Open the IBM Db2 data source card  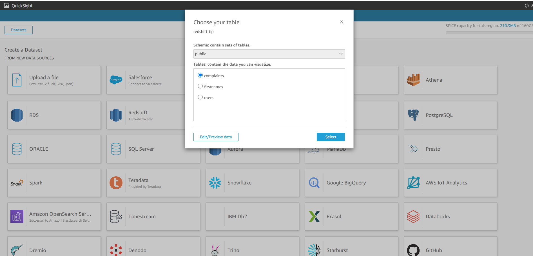(252, 217)
